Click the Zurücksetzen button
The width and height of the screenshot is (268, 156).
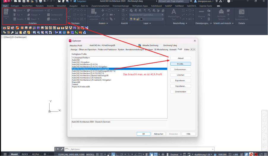(x=181, y=92)
